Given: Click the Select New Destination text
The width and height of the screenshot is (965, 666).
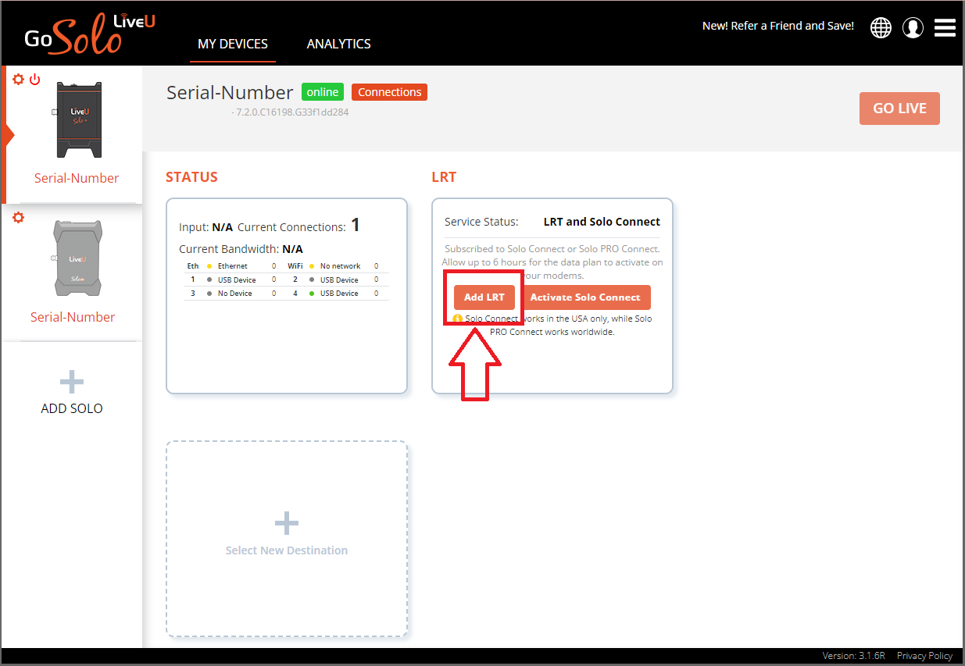Looking at the screenshot, I should coord(287,550).
